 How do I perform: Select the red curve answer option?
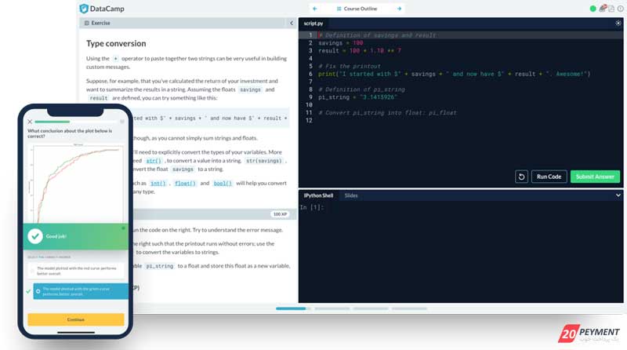point(76,271)
